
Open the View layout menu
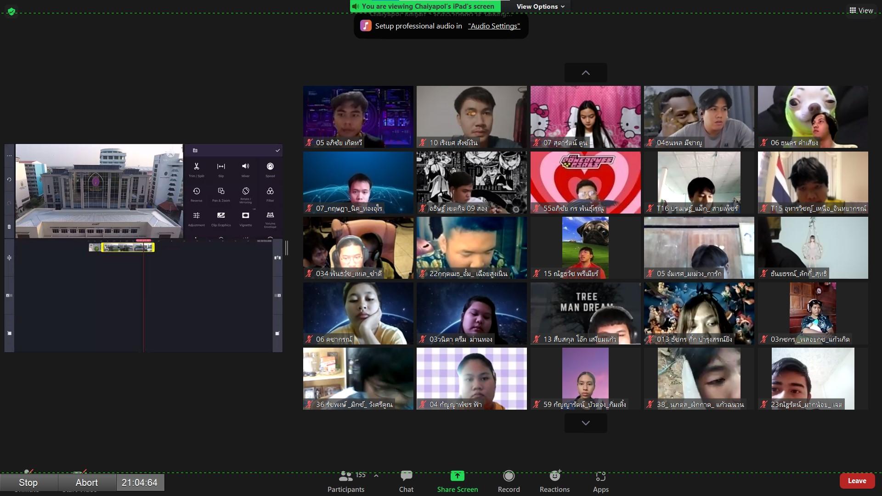point(861,10)
